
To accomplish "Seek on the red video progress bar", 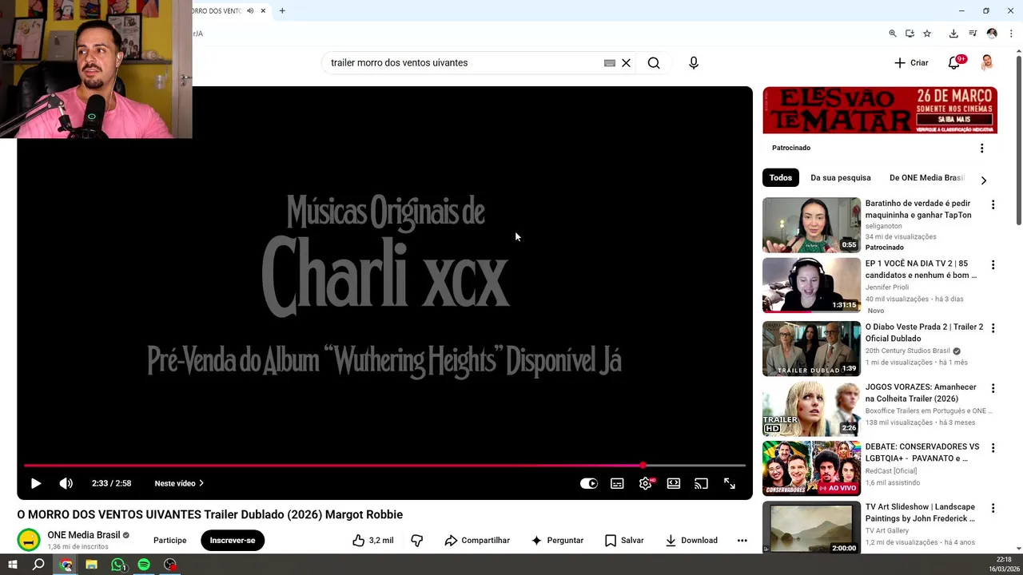I will click(x=384, y=465).
